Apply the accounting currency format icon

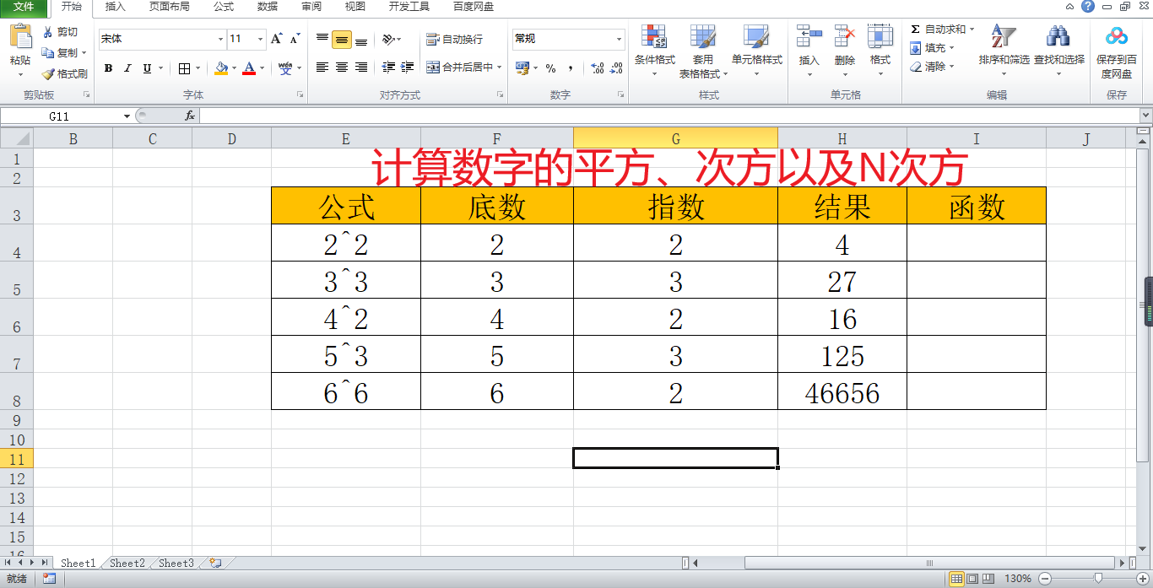tap(522, 68)
